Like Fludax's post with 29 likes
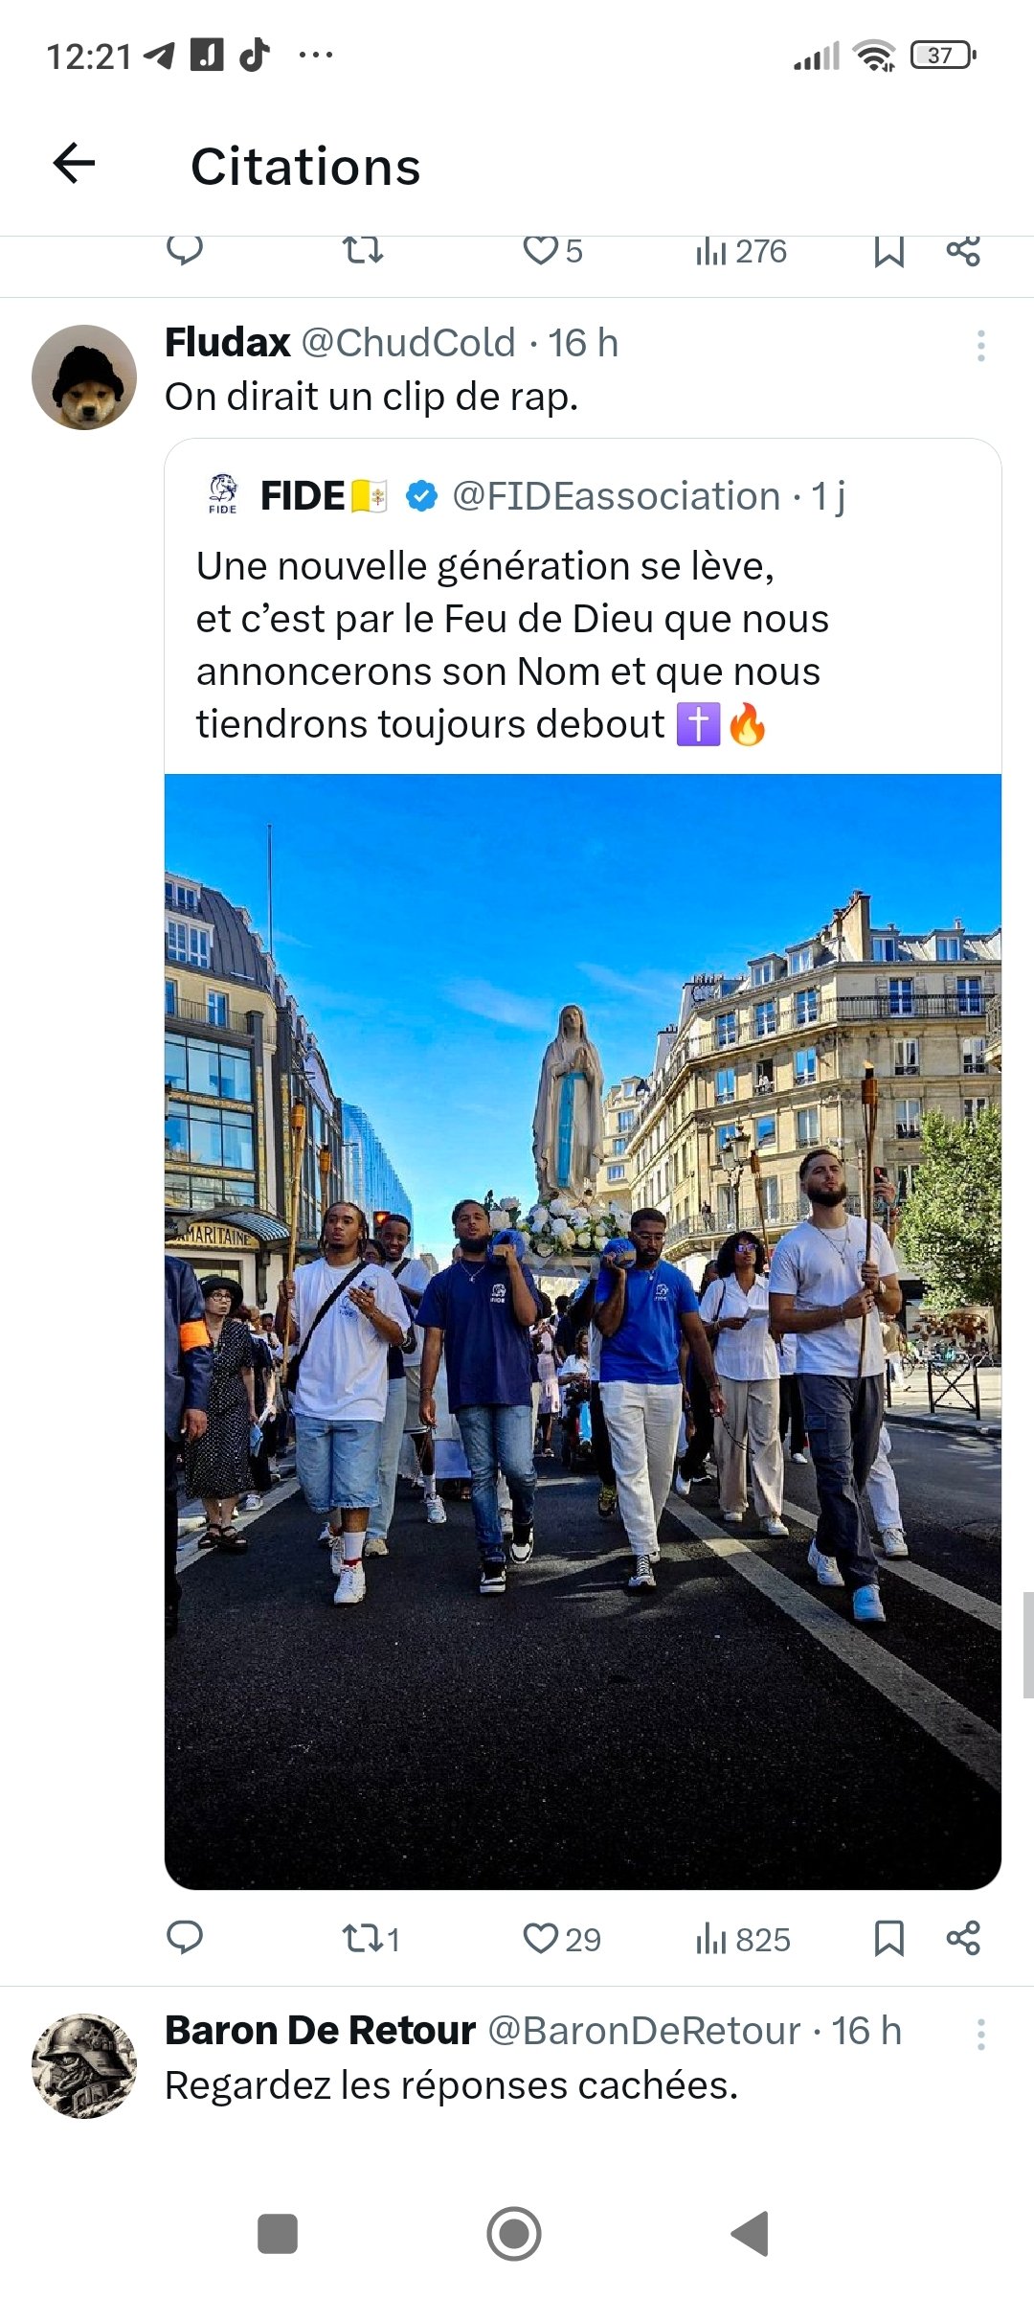1034x2299 pixels. (x=562, y=1939)
